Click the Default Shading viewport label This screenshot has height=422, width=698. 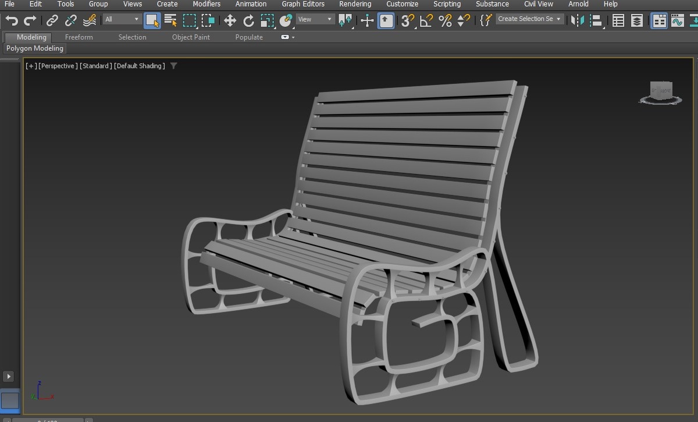tap(140, 66)
